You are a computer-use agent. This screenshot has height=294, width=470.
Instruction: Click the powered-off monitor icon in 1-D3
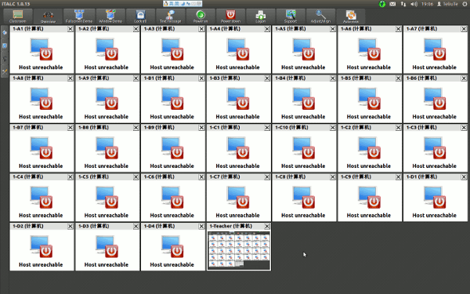pos(107,247)
